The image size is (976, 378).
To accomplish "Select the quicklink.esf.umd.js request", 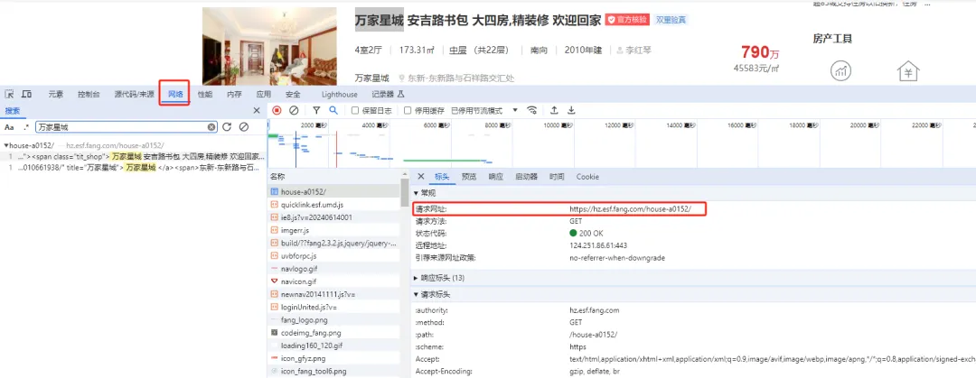I will [x=333, y=204].
